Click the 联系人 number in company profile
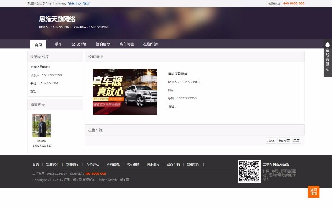 coord(189,82)
